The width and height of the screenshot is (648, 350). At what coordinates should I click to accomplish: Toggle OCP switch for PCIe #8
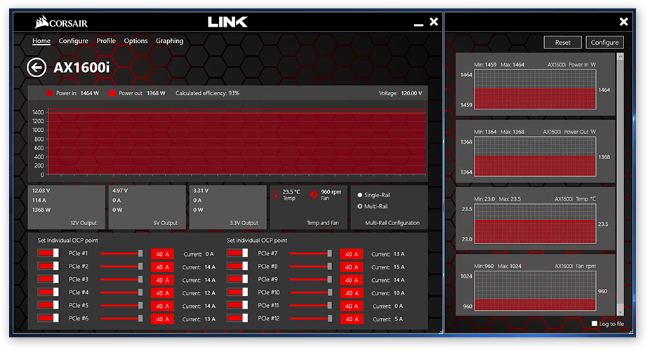pos(237,267)
